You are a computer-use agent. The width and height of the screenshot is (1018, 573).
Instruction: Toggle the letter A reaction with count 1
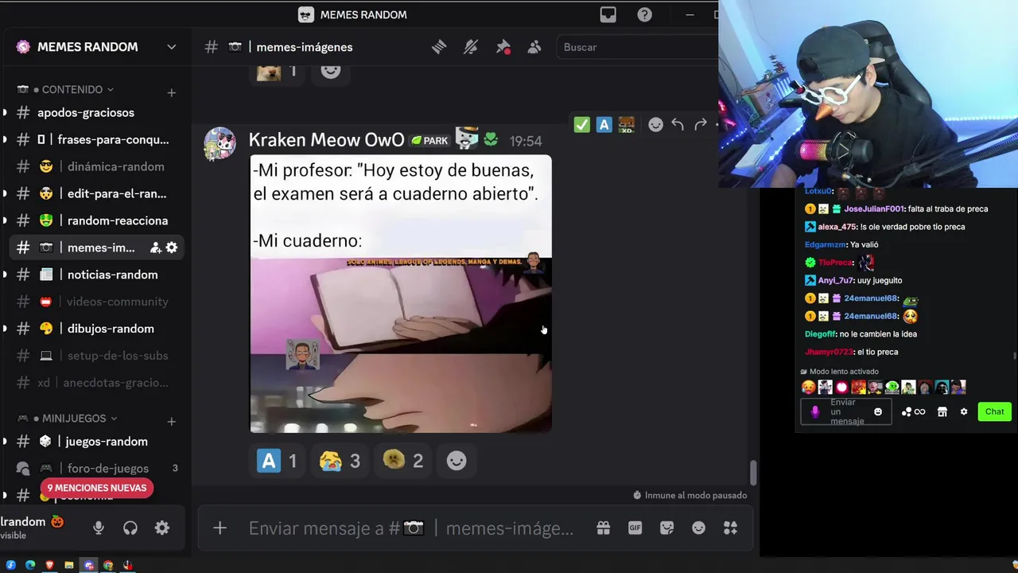(278, 461)
